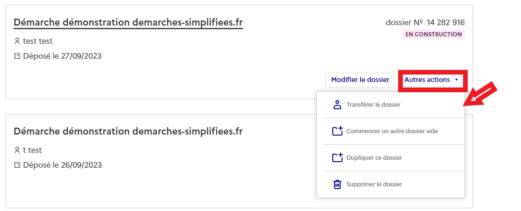Viewport: 521px width, 211px height.
Task: Click the trash icon for Supprimer le dossier
Action: tap(337, 184)
